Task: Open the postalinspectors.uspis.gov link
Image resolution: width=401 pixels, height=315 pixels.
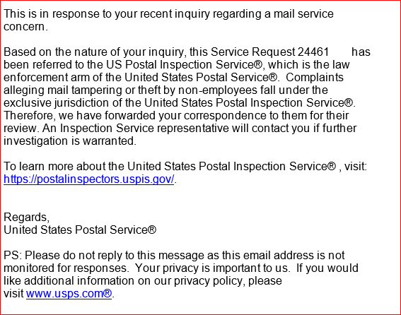Action: click(88, 179)
